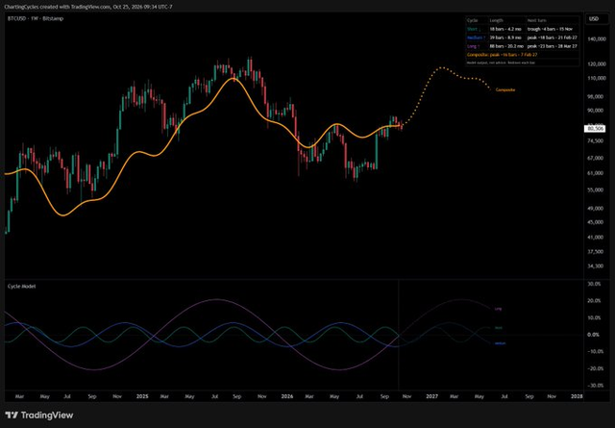Viewport: 615px width, 428px height.
Task: Select the purple Long cycle line label
Action: click(498, 309)
